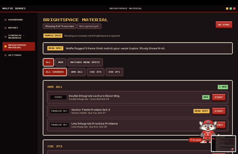Click the Sample Data badge
The image size is (238, 154).
[x=53, y=36]
